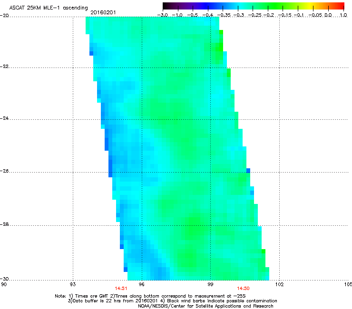Click the NOAA/NESDIS credit line
Screen dimensions: 352x309
205,306
